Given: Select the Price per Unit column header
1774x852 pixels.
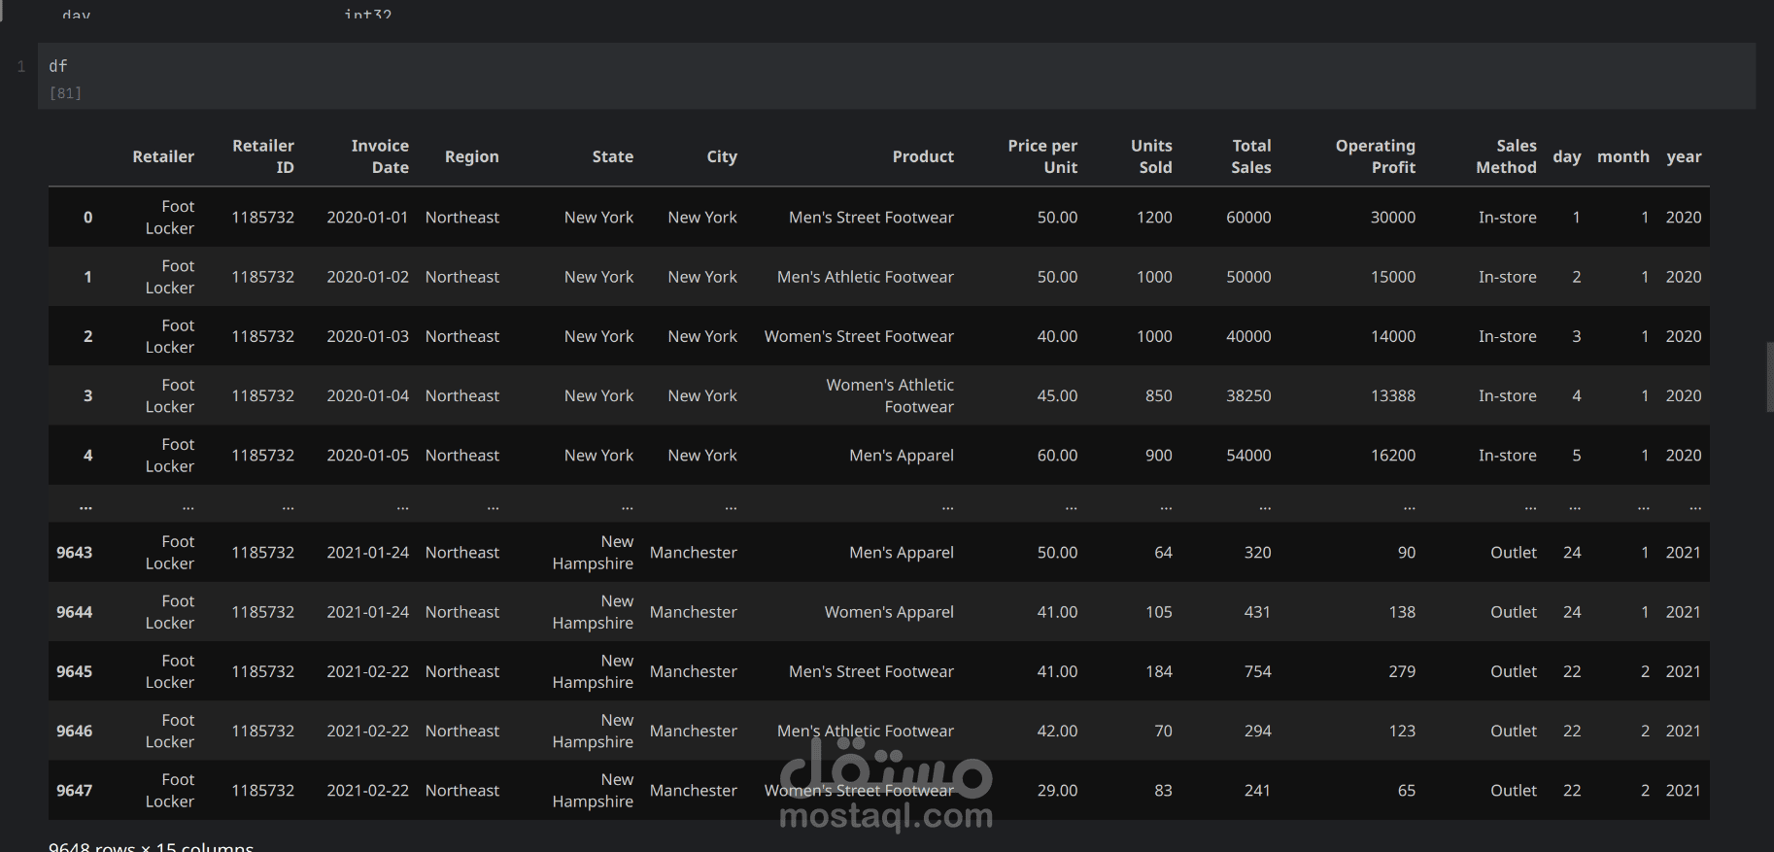Looking at the screenshot, I should pos(1042,156).
